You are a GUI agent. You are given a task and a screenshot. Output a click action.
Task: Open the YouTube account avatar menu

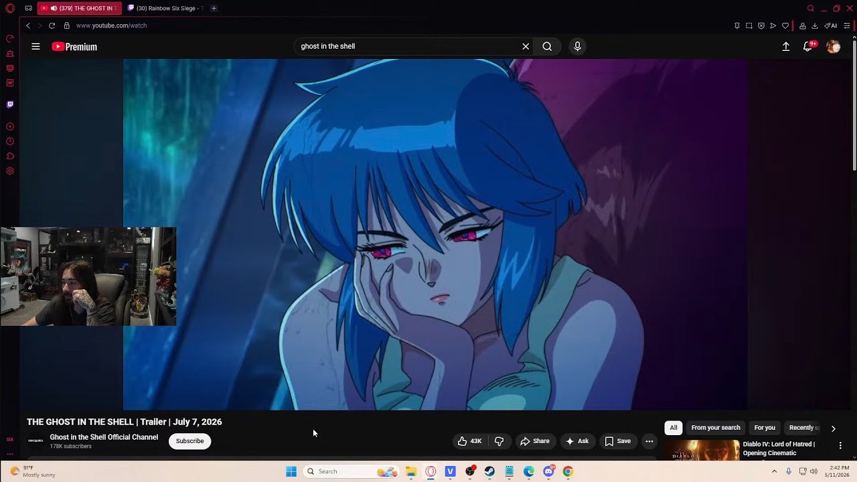click(833, 46)
